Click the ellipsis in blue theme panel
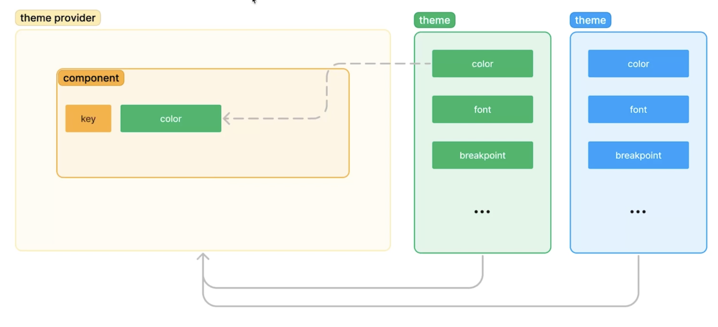 click(x=638, y=212)
